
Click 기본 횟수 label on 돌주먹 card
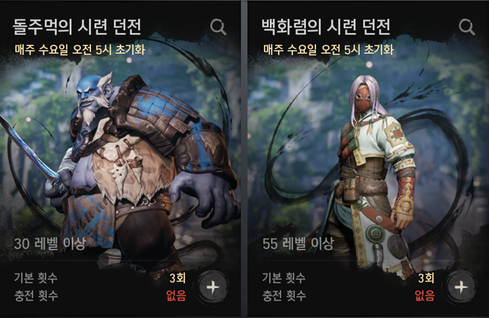click(36, 277)
